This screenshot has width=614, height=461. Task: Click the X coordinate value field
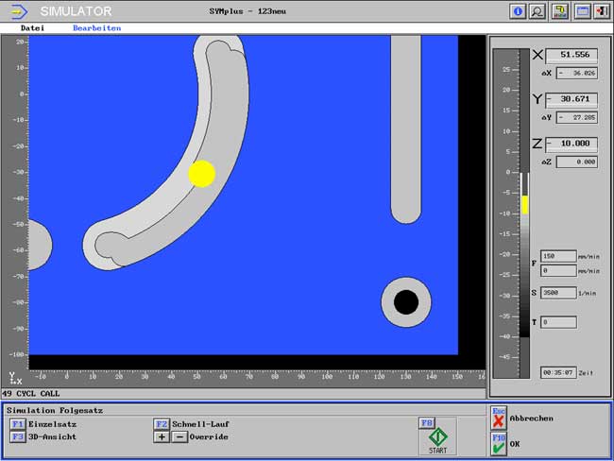(572, 56)
